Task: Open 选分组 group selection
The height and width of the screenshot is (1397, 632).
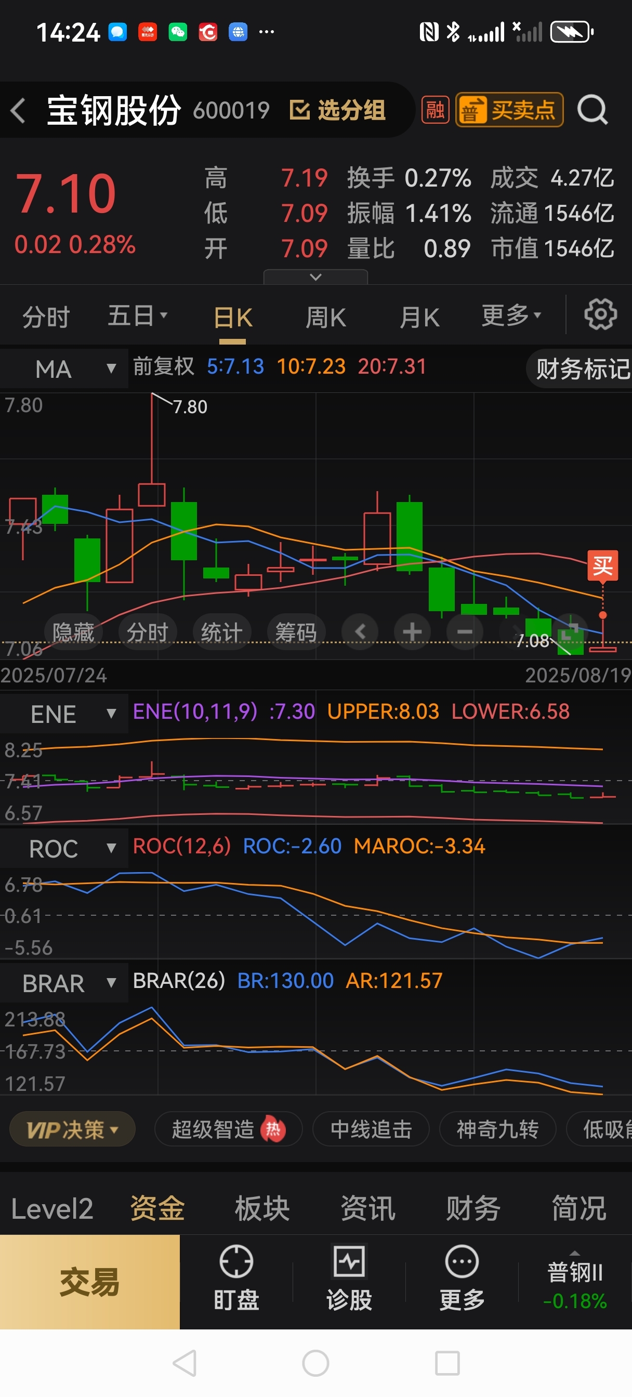Action: 337,110
